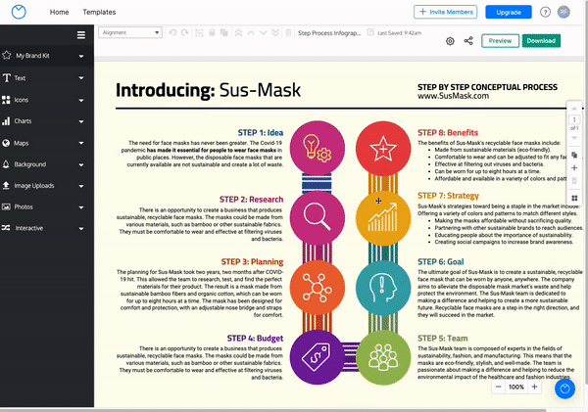Select the STEP 7: Strategy heading
The height and width of the screenshot is (412, 588).
point(448,196)
